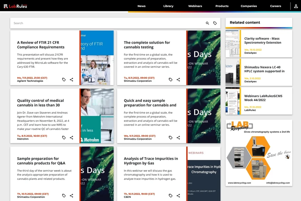Click the Agilent Technologies company name
This screenshot has width=301, height=201.
pyautogui.click(x=30, y=81)
